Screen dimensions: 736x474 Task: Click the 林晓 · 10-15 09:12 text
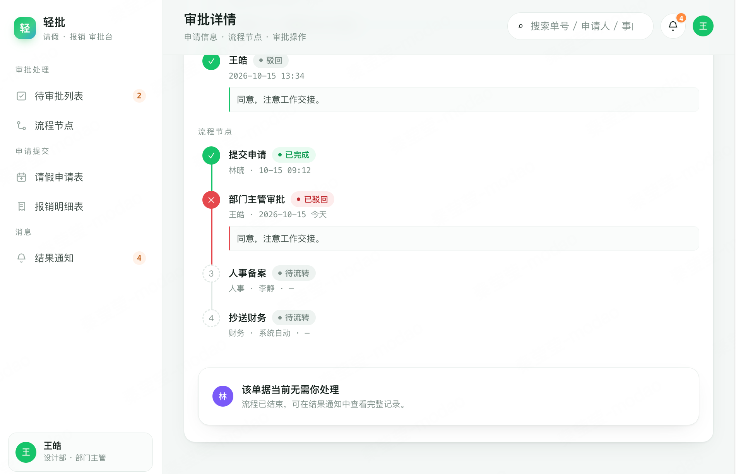point(270,170)
